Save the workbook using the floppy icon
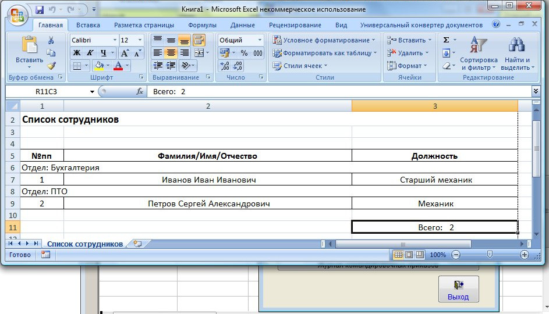 [40, 10]
